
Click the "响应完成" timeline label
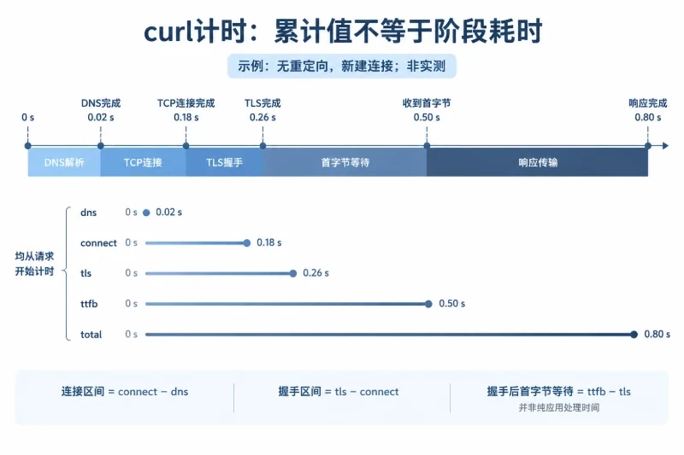(648, 103)
